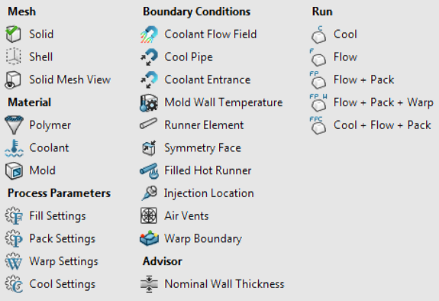Image resolution: width=439 pixels, height=301 pixels.
Task: Click the Coolant Flow Field icon
Action: [149, 34]
